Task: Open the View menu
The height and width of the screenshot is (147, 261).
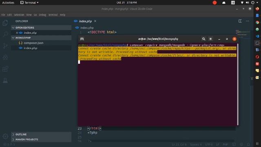Action: coord(29,15)
